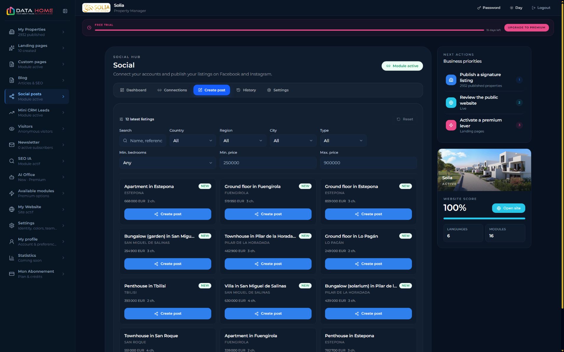Click the Statistics bar chart icon
Image resolution: width=564 pixels, height=352 pixels.
pyautogui.click(x=12, y=258)
